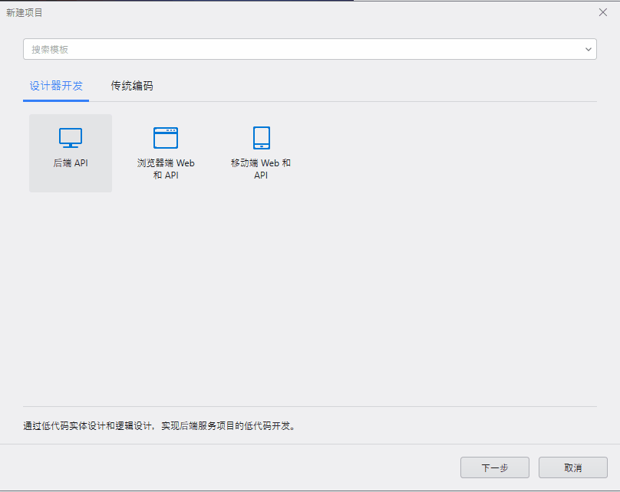Viewport: 620px width, 492px height.
Task: Click the 浏览器端 Web 和 API label
Action: coord(166,169)
